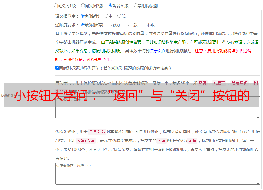Select the 同义词1版 radio option
Image resolution: width=263 pixels, height=190 pixels.
55,5
